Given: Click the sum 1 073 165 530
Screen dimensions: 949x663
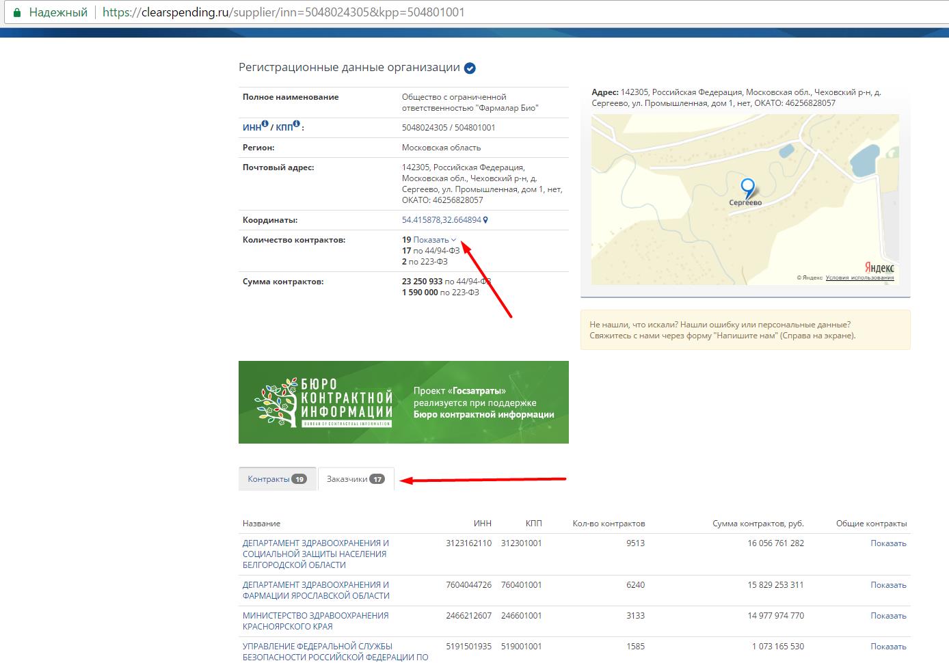Looking at the screenshot, I should (778, 647).
